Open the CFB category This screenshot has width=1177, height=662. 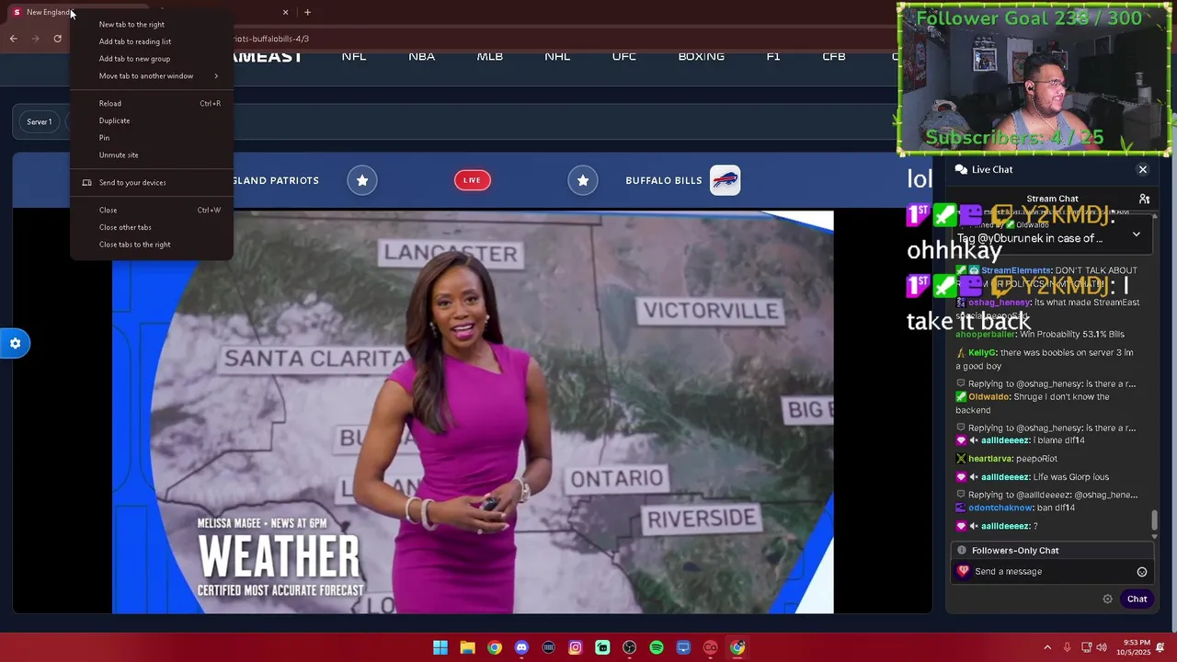pos(834,56)
